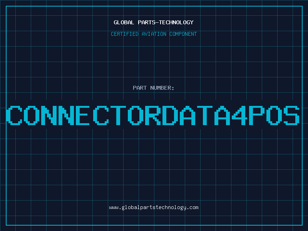Select the 'CERTIFIED AVIATION COMPONENT' subtitle

154,34
